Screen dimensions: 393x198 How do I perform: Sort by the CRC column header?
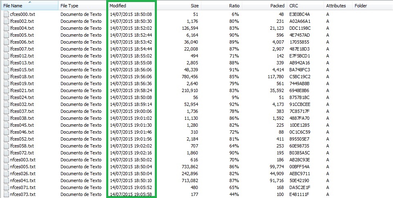click(x=293, y=6)
